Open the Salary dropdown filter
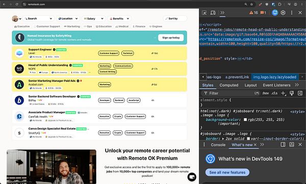Viewport: 306px width, 184px height. coord(94,18)
